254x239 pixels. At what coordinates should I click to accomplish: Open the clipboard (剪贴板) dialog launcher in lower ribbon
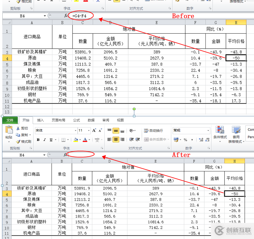point(31,148)
